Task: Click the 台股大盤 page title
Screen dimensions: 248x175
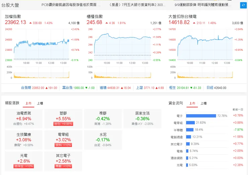Action: (10, 5)
